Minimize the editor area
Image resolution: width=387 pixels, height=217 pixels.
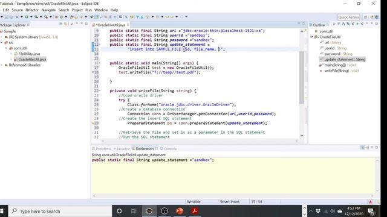(298, 24)
